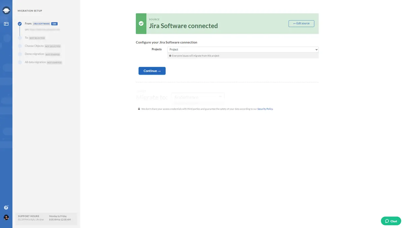405x228 pixels.
Task: Select the 'To: Not Selected' step
Action: 35,38
